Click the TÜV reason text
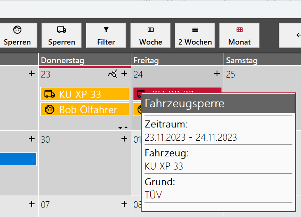 click(153, 195)
